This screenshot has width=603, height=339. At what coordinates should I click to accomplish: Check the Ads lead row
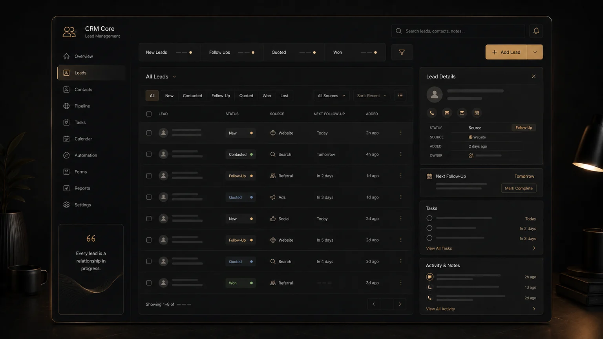[x=149, y=197]
